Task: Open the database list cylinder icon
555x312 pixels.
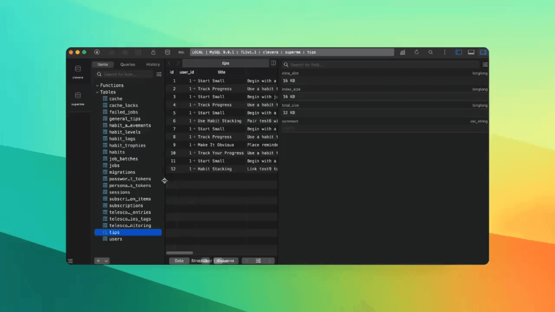Action: coord(167,52)
